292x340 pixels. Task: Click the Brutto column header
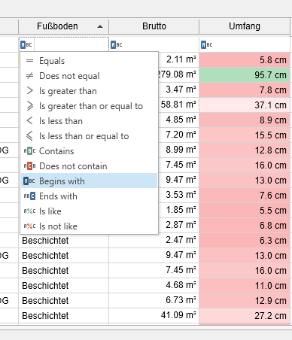154,26
